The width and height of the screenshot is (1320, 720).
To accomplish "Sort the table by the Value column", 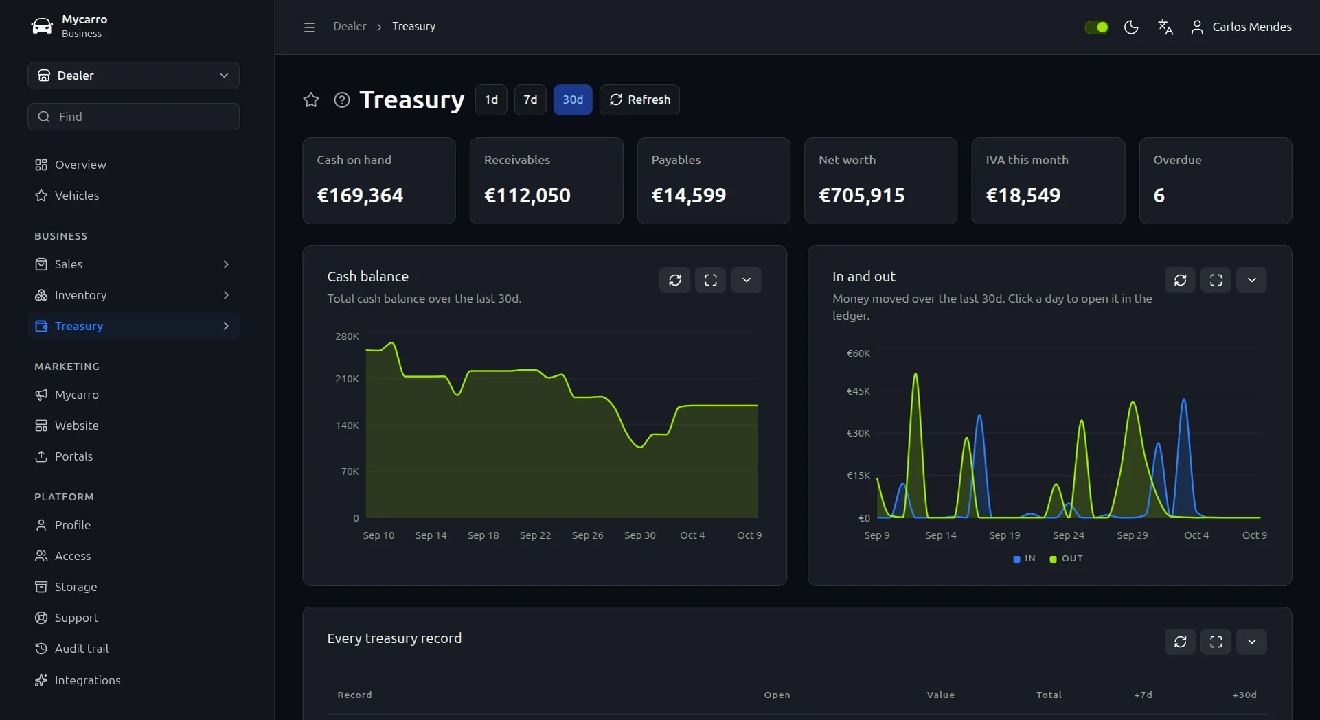I will (940, 695).
